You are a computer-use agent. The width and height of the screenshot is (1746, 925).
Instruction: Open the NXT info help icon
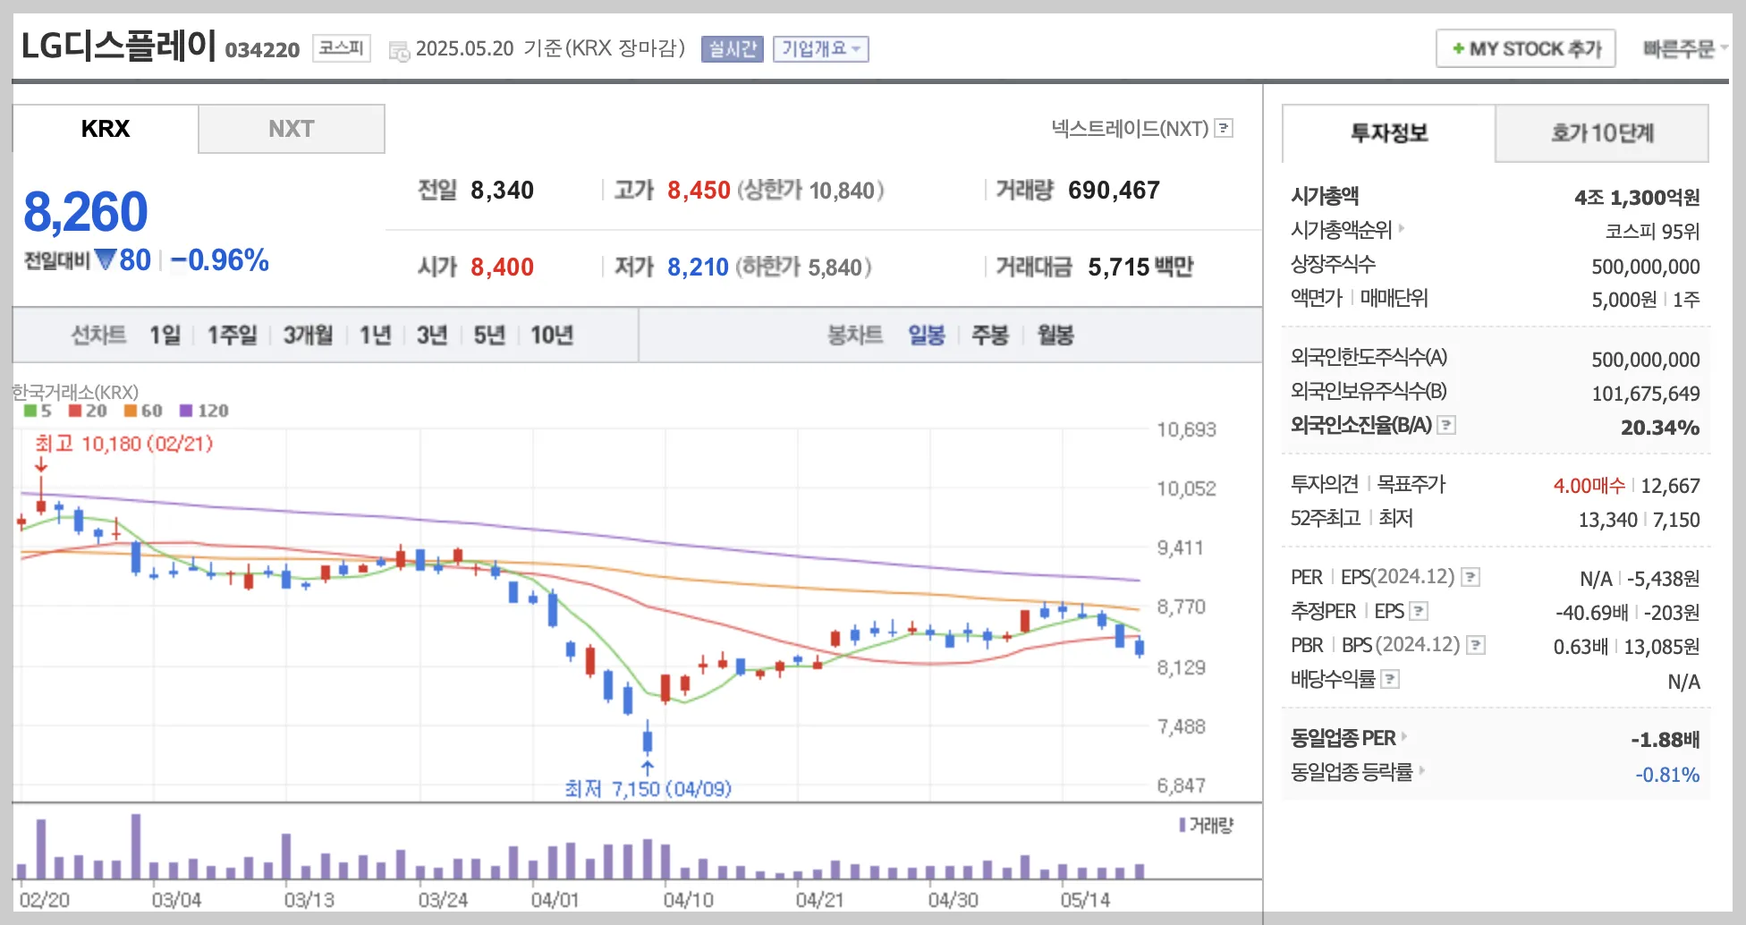tap(1224, 129)
